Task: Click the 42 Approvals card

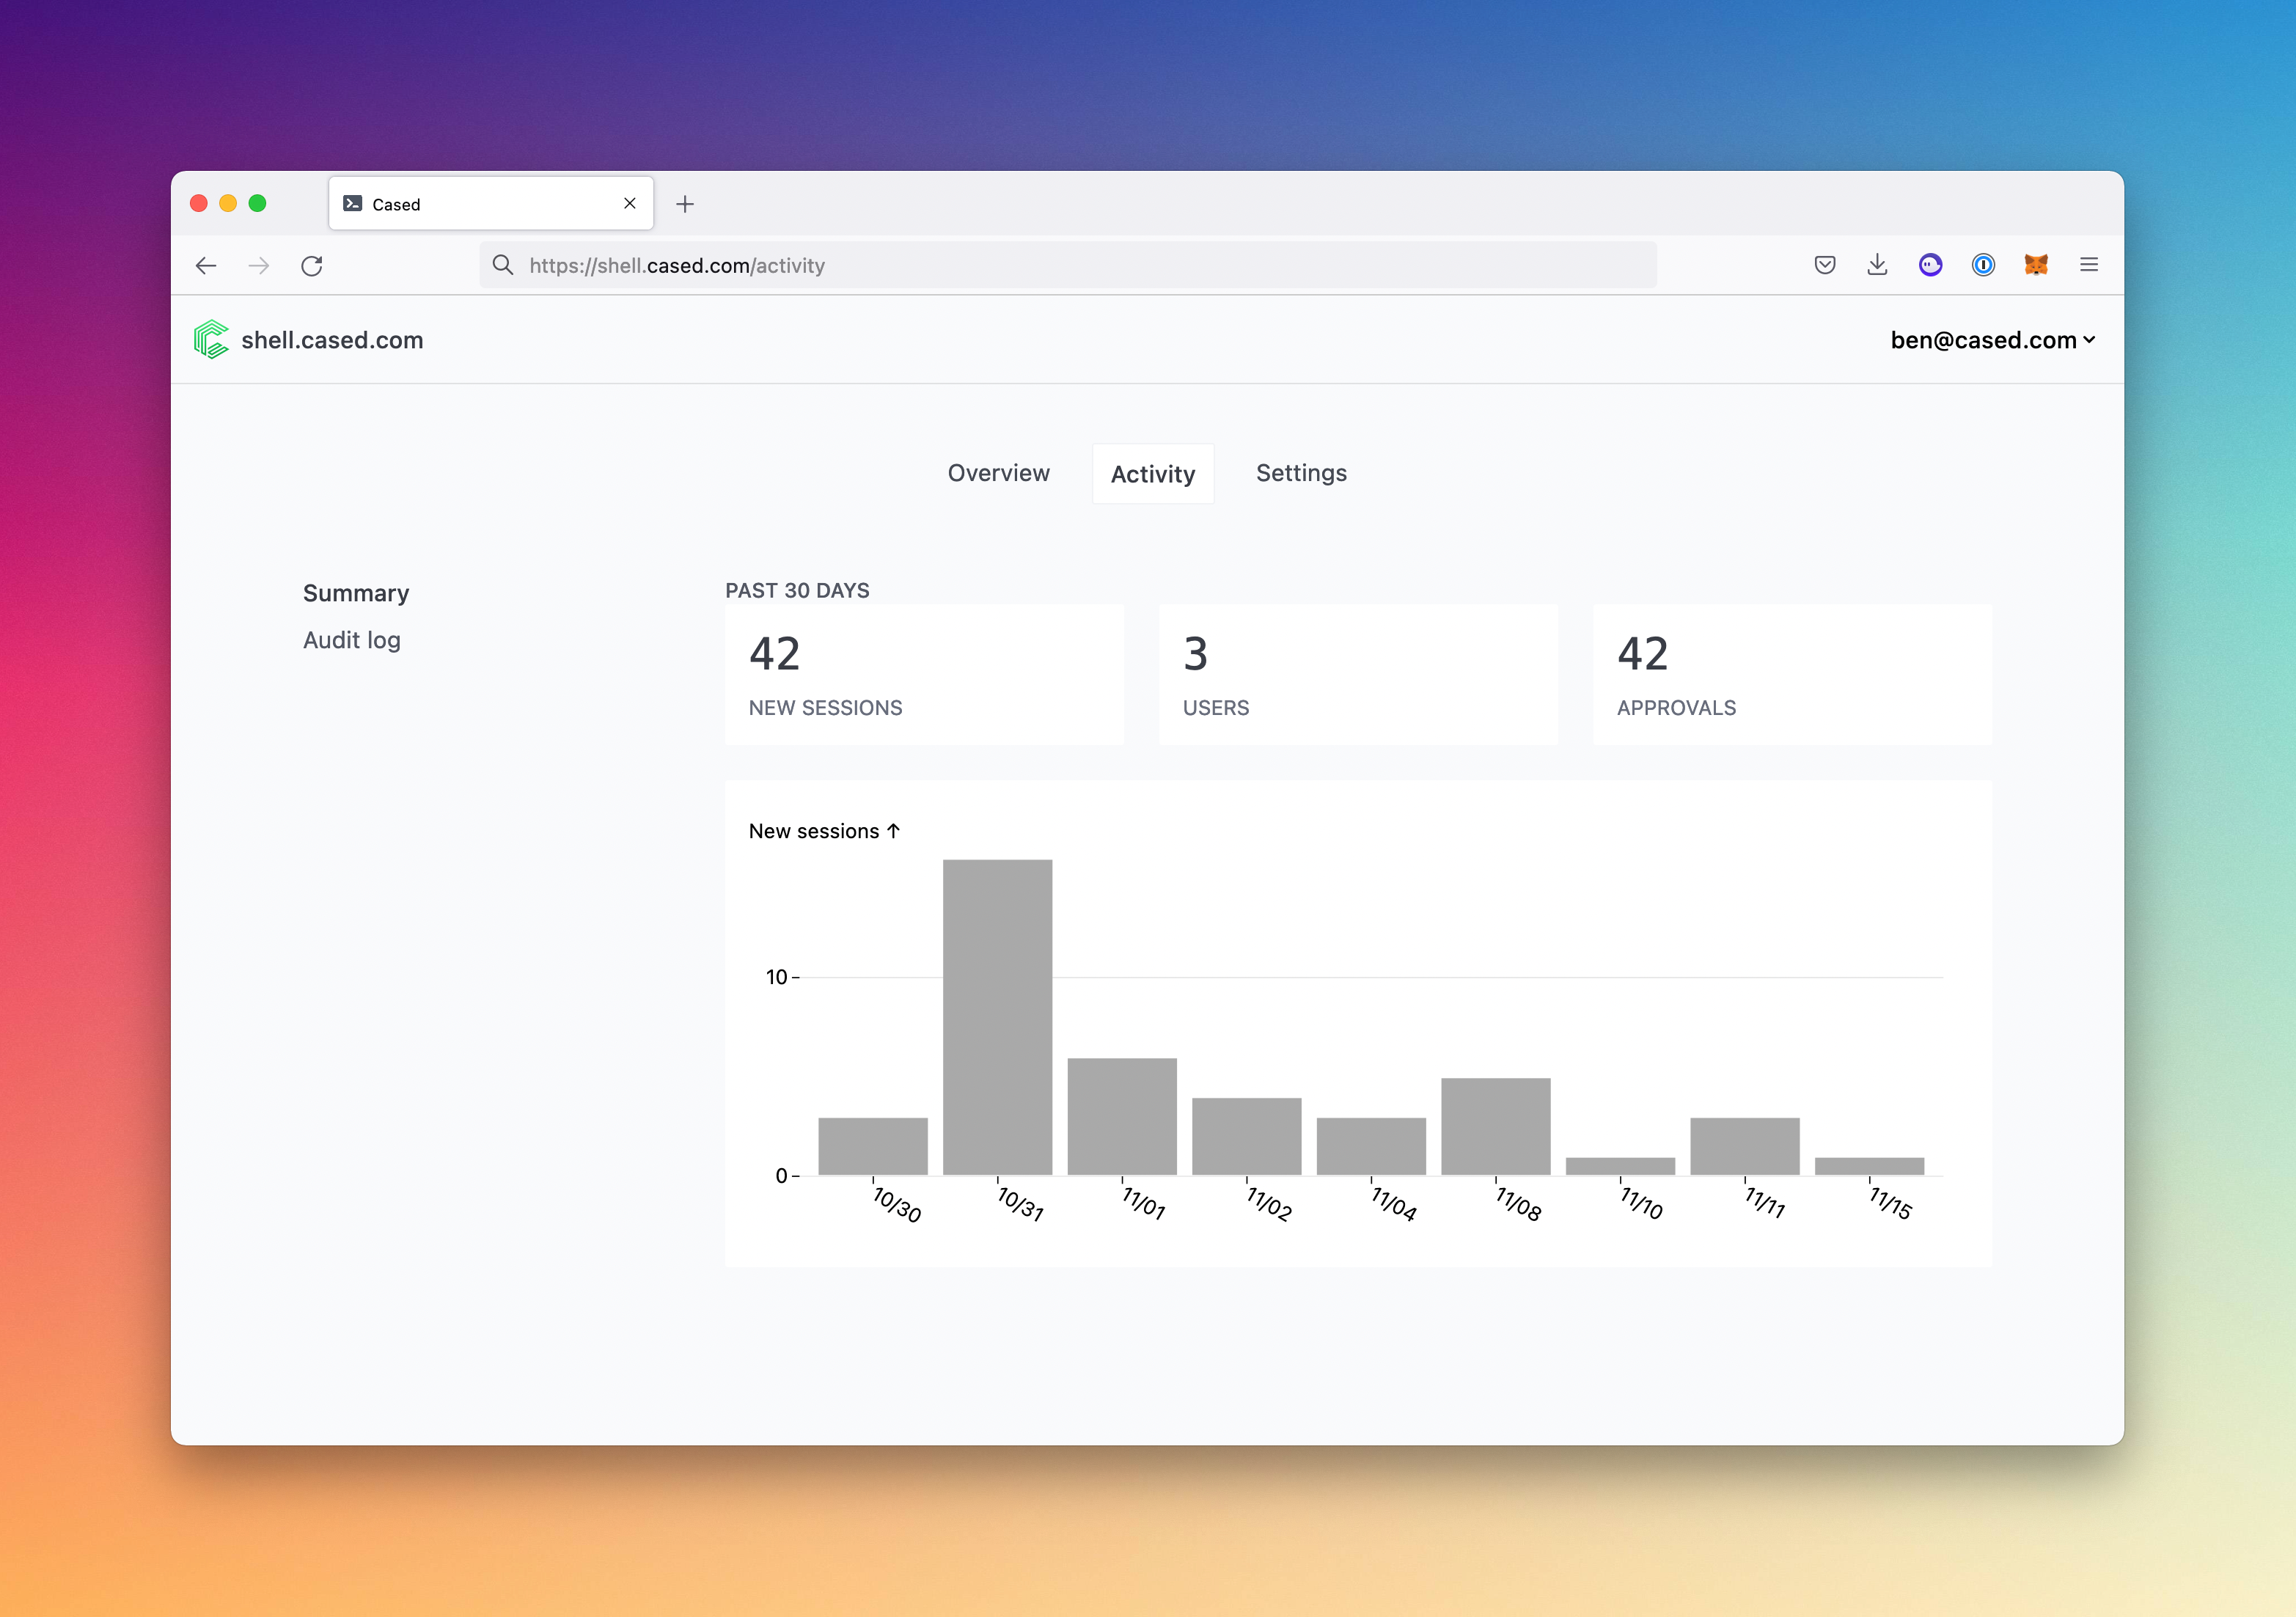Action: click(x=1792, y=674)
